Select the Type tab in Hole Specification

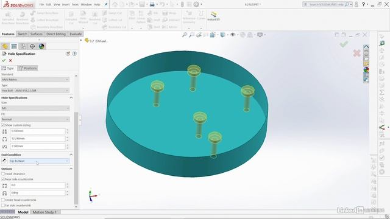[8, 68]
